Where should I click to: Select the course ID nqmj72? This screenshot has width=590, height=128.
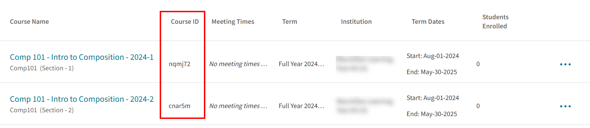point(179,64)
